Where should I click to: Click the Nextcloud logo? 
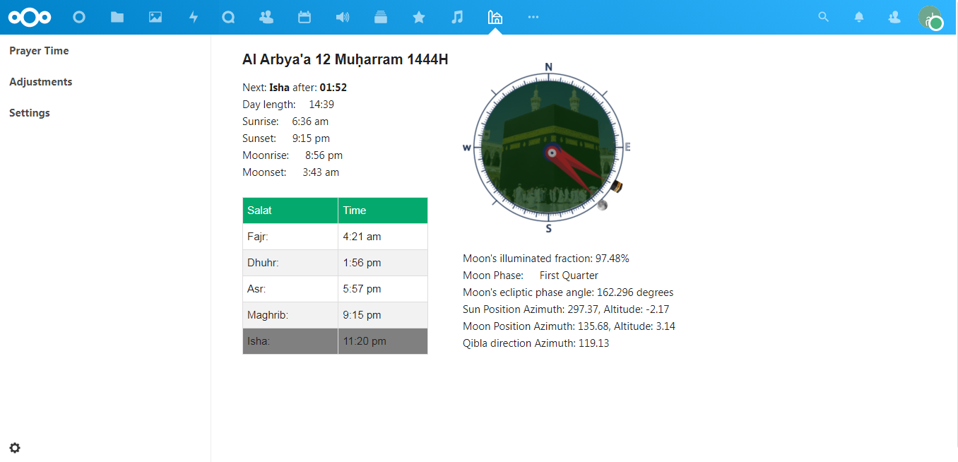(30, 17)
